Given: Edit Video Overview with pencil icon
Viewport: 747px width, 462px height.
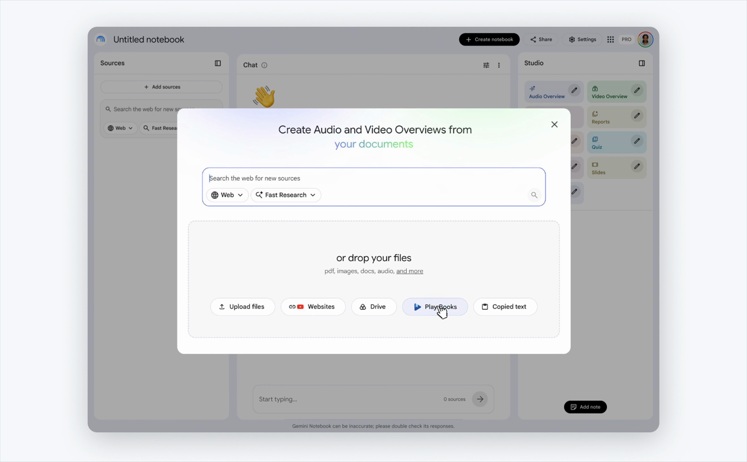Looking at the screenshot, I should point(637,90).
